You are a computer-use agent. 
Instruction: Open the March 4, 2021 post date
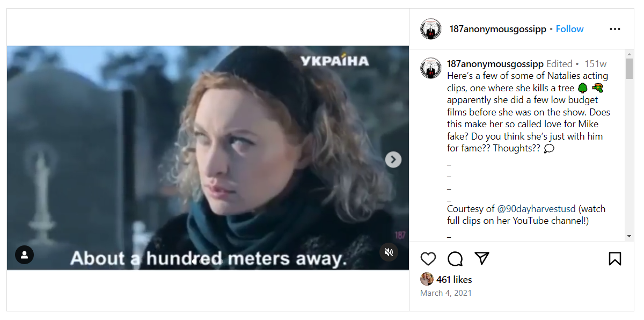445,293
